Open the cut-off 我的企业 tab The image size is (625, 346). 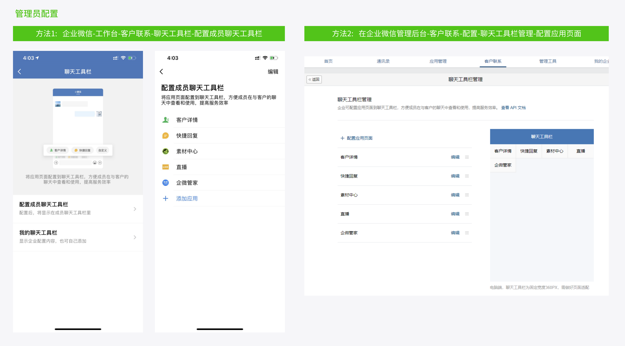[601, 61]
